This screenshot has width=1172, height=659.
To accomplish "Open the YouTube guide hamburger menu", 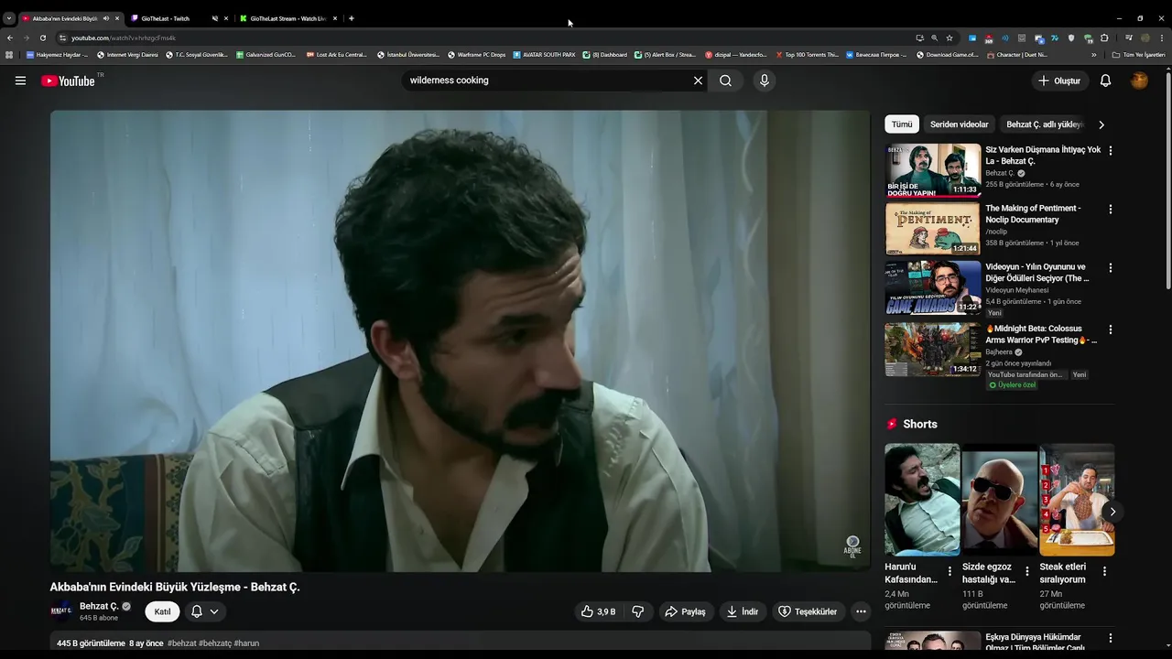I will [20, 81].
